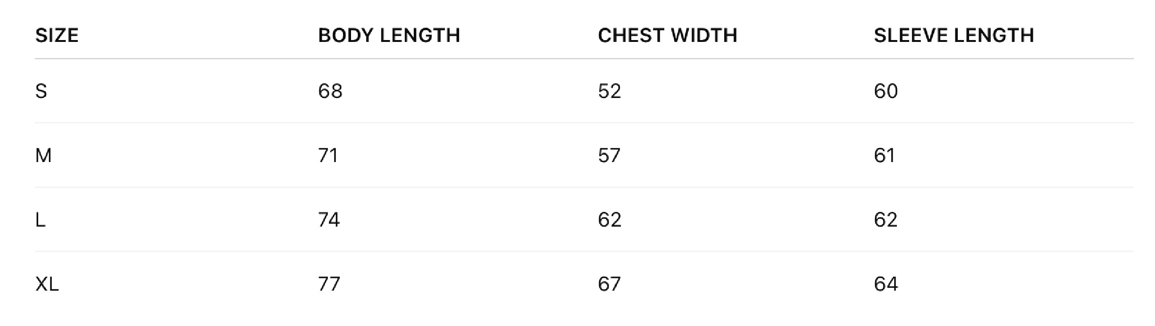Click body length value 74

pyautogui.click(x=329, y=220)
